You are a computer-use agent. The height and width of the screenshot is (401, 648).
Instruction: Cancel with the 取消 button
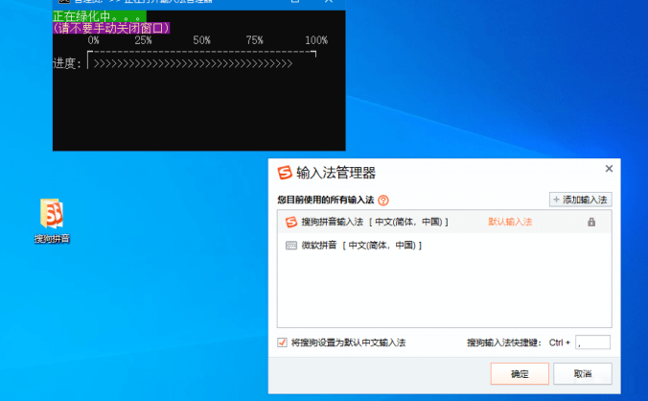[582, 374]
